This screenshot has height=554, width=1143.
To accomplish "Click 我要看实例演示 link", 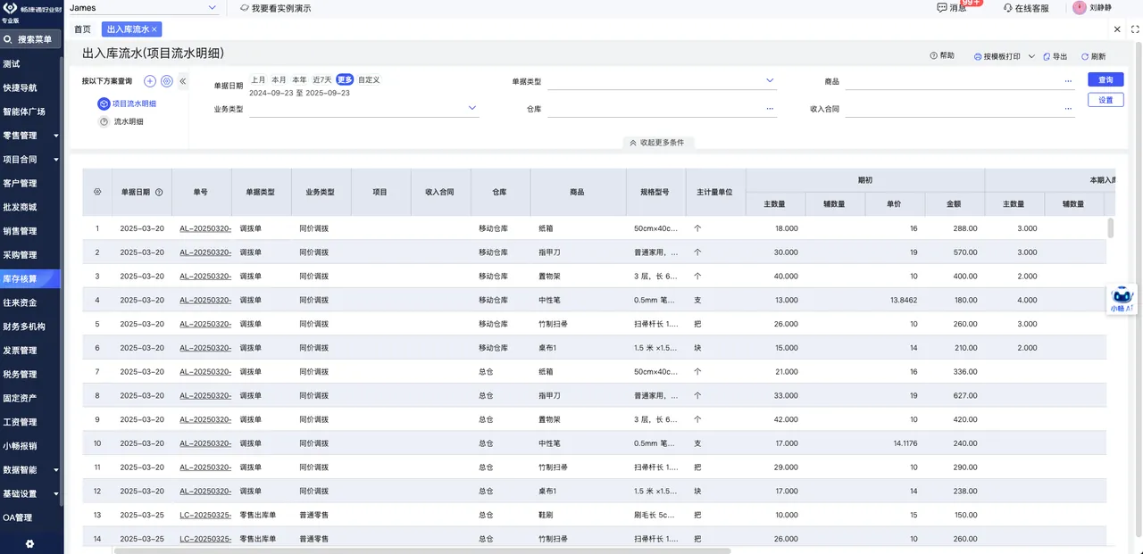I will coord(281,8).
